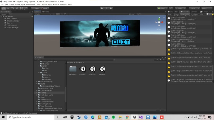Click the Scene view search field
The width and height of the screenshot is (214, 120).
pyautogui.click(x=151, y=14)
